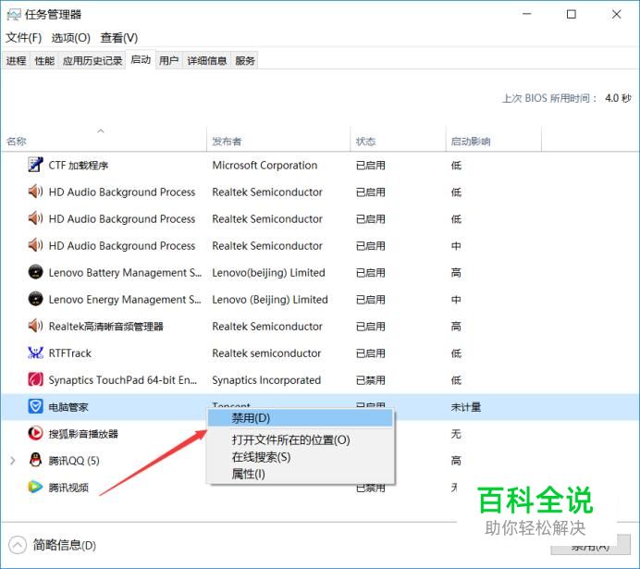
Task: Click the Realtek semiconductor publisher of RTFTrack
Action: 266,353
